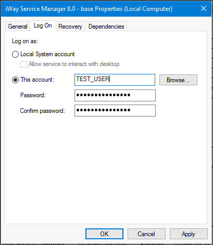Screen dimensions: 213x245
Task: Select the Log On tab
Action: tap(43, 25)
